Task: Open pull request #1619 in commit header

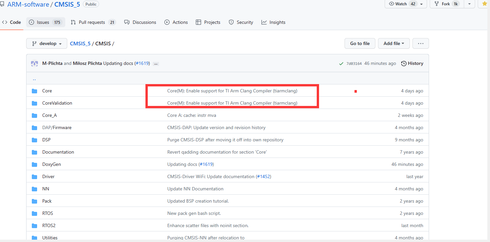Action: pos(142,64)
